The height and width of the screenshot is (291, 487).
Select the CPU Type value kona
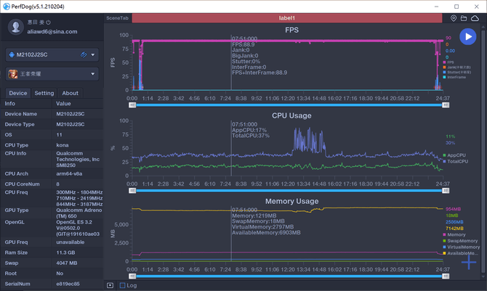click(63, 145)
